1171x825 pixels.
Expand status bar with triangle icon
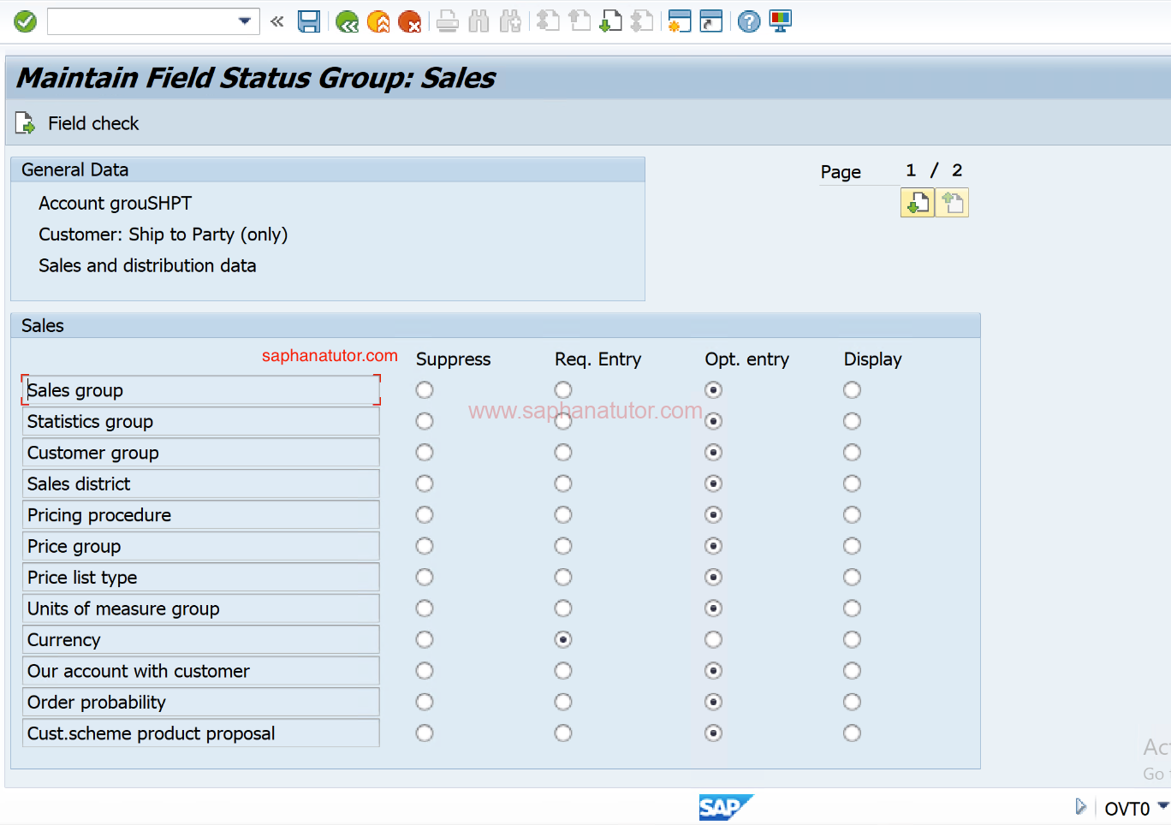pos(1080,807)
